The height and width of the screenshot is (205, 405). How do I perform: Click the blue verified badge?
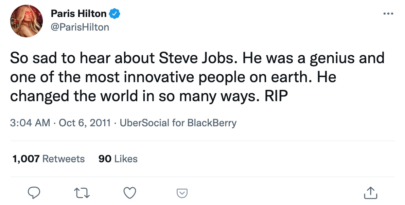[x=116, y=14]
